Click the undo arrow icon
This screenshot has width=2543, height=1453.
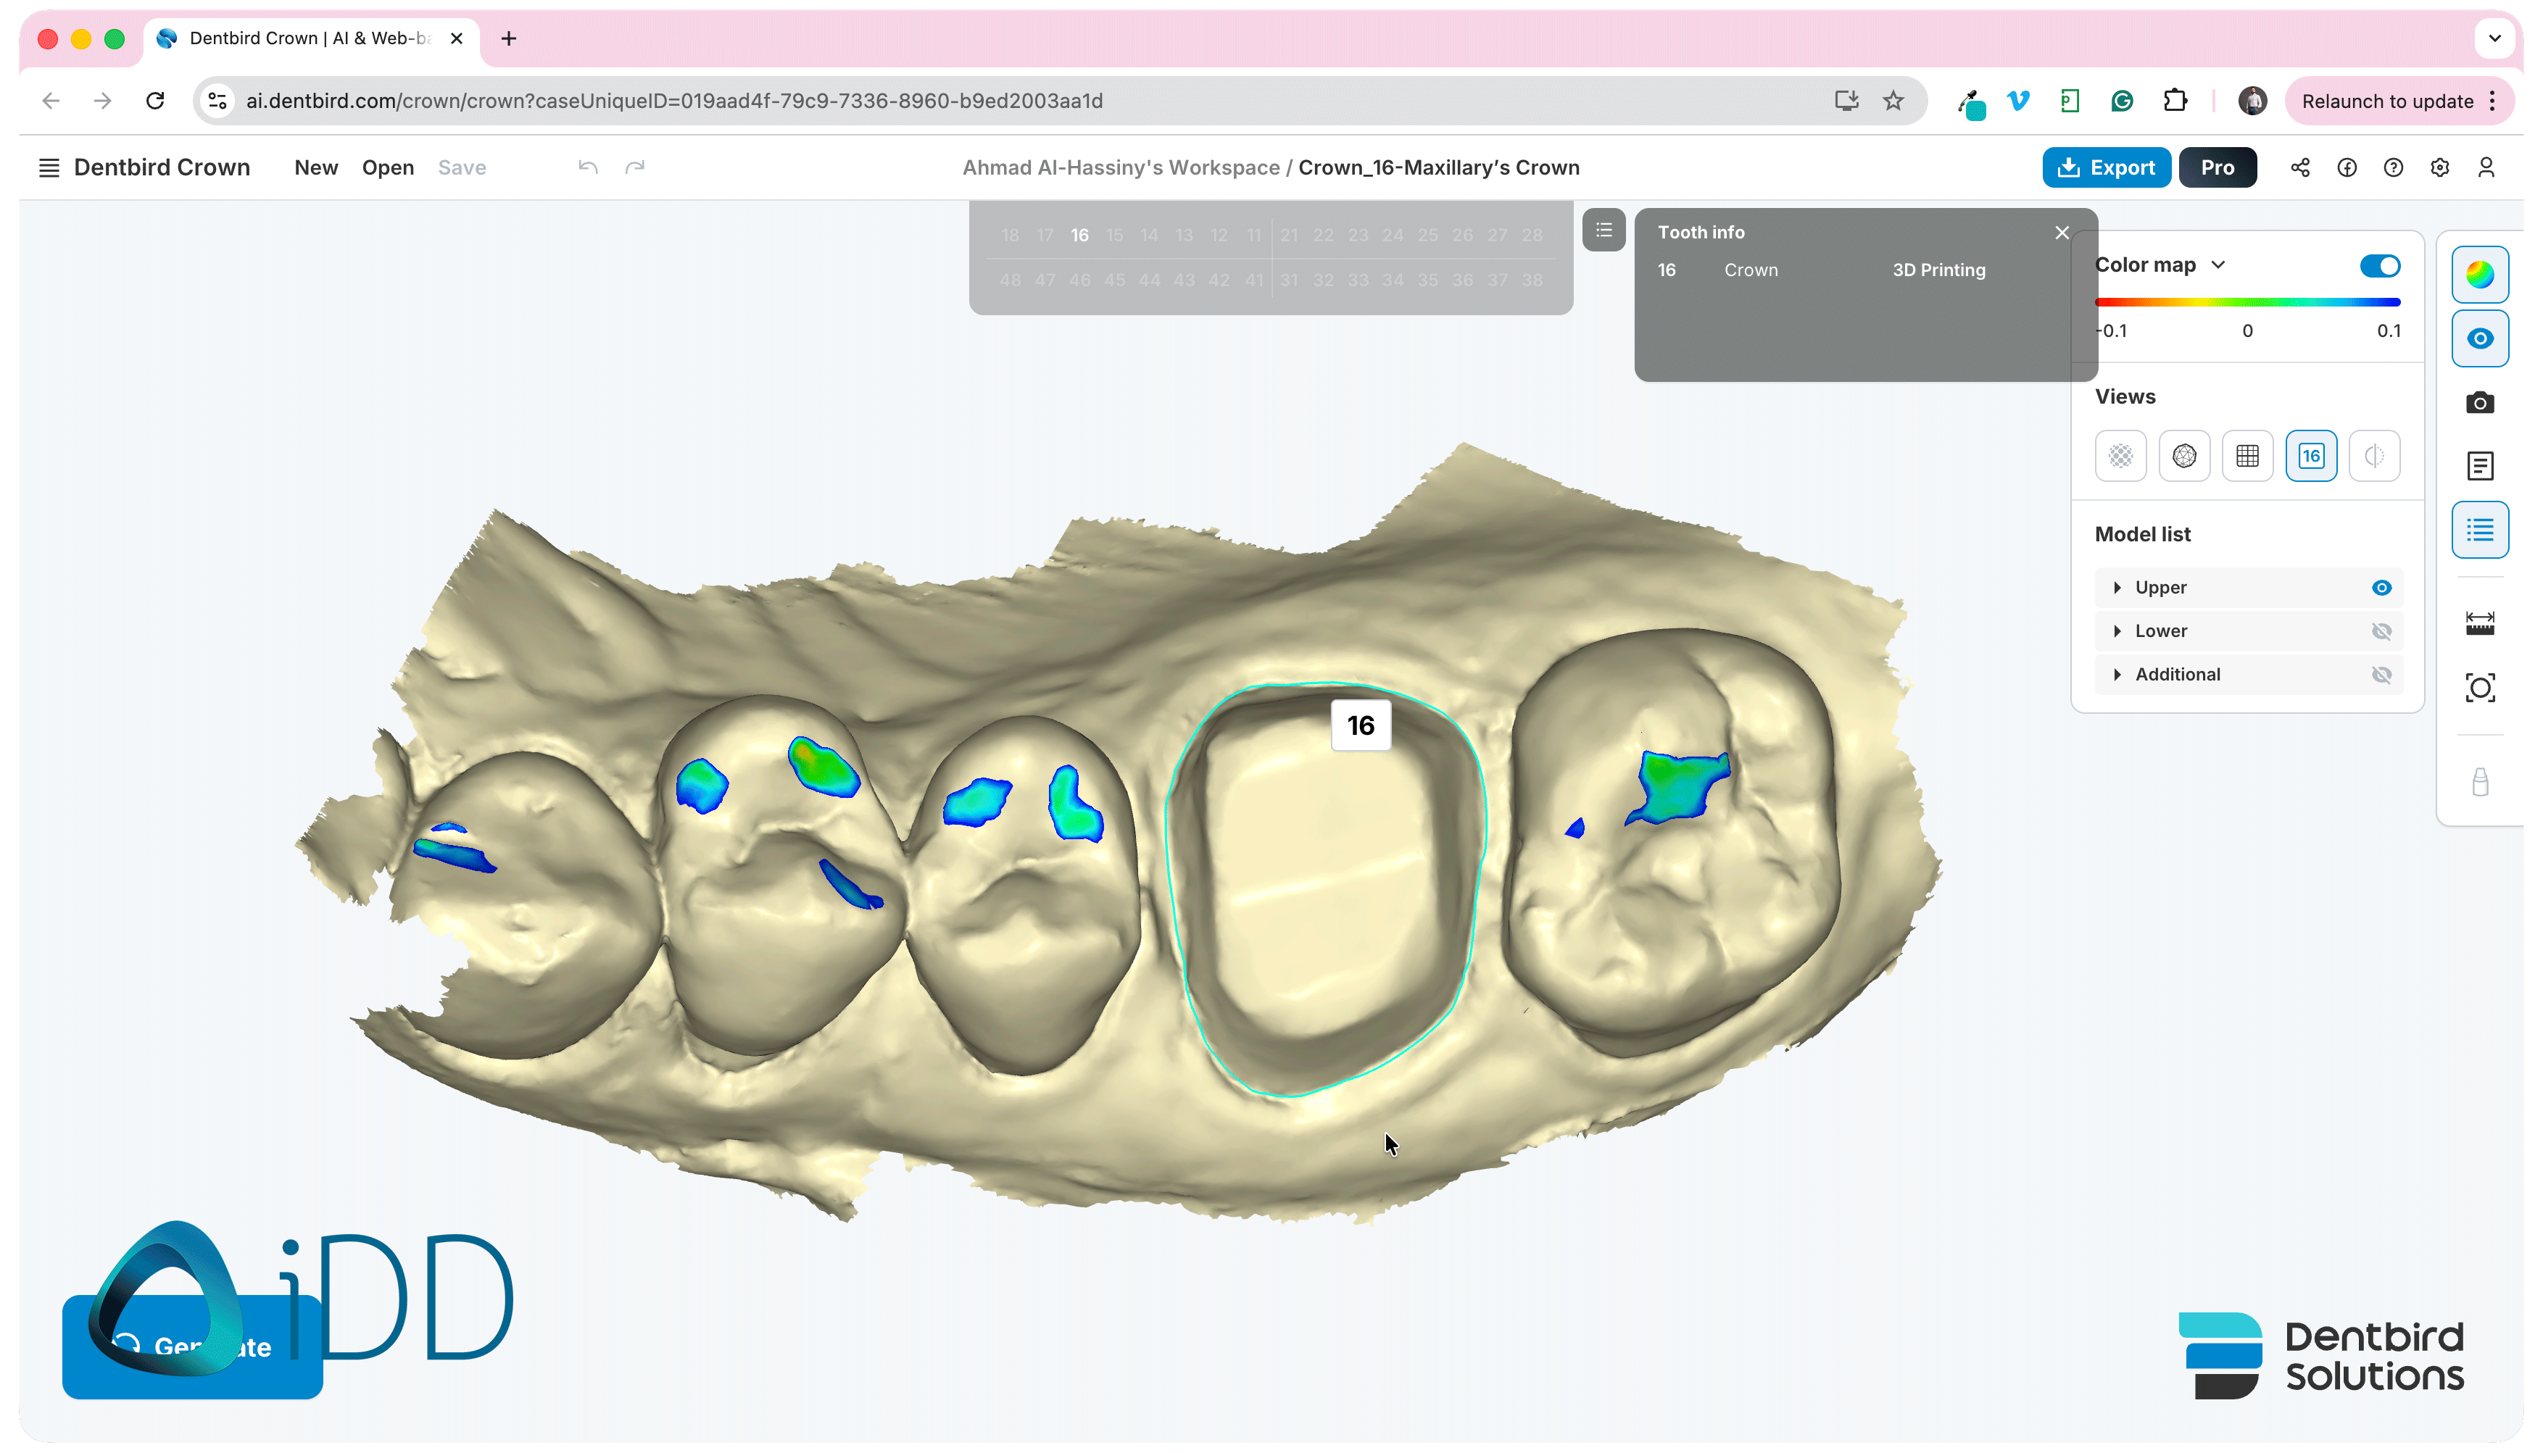(588, 167)
